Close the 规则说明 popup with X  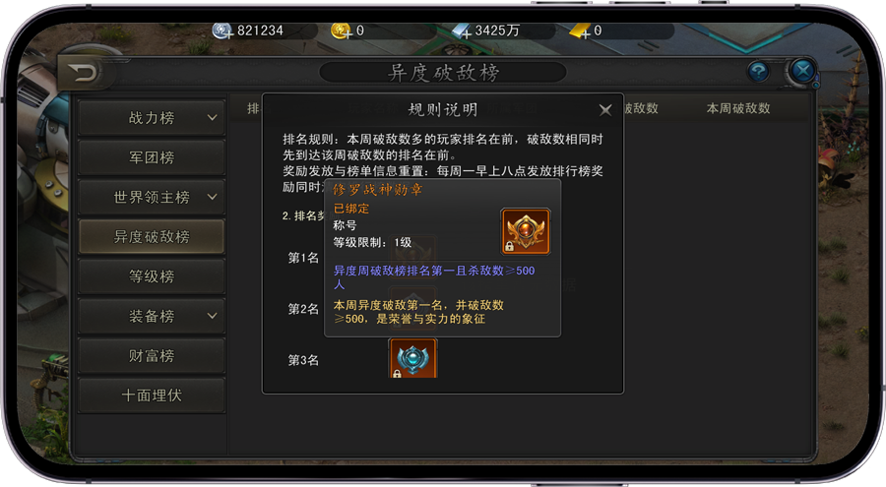(x=605, y=110)
